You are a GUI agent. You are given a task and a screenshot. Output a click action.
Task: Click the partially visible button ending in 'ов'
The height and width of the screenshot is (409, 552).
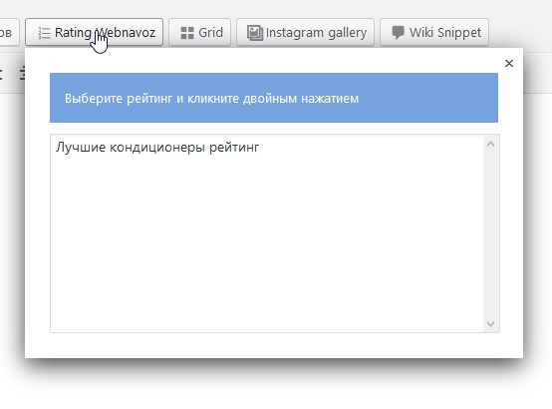9,33
